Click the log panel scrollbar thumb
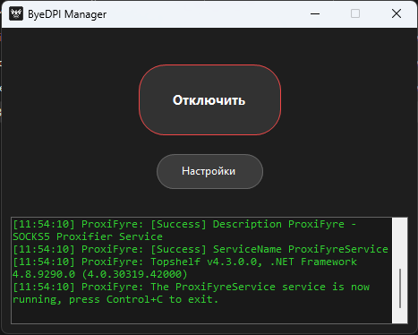This screenshot has width=418, height=335. (400, 288)
